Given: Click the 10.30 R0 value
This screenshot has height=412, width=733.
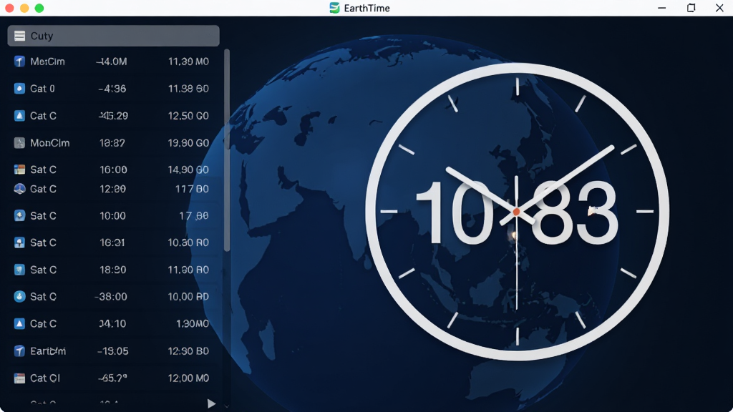Looking at the screenshot, I should (188, 243).
